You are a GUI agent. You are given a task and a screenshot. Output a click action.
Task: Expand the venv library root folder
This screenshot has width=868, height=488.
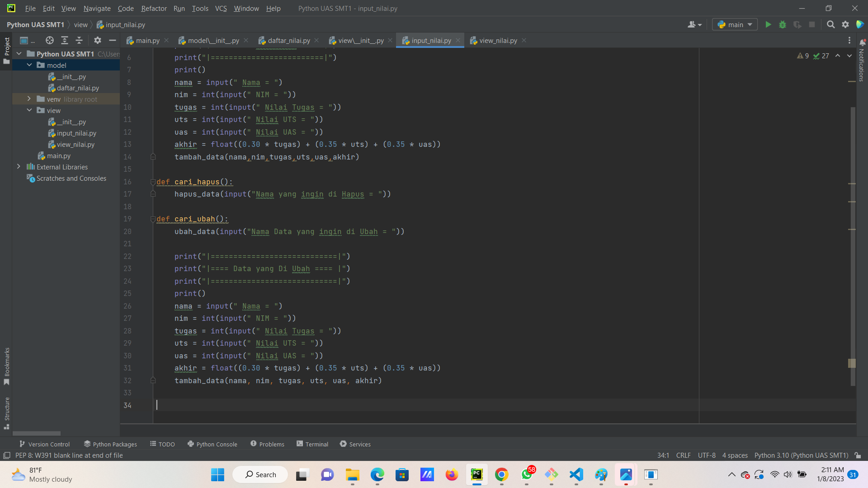click(29, 99)
